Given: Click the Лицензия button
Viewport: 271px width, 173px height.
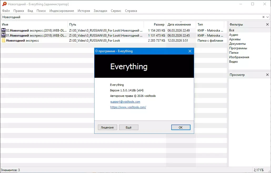Looking at the screenshot, I should point(107,127).
